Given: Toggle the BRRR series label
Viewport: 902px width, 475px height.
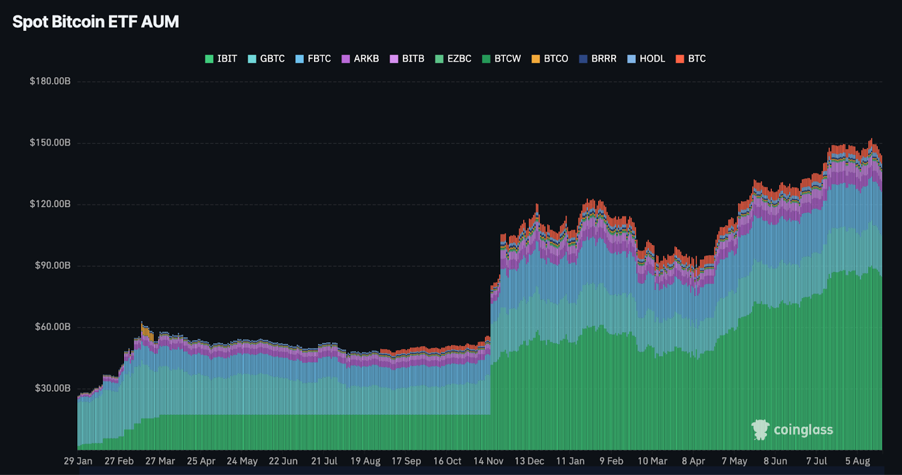Looking at the screenshot, I should pyautogui.click(x=604, y=59).
